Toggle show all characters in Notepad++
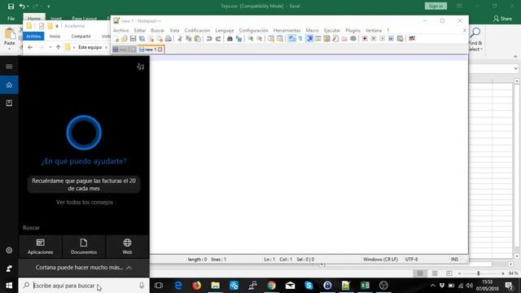This screenshot has height=293, width=521. [x=300, y=38]
